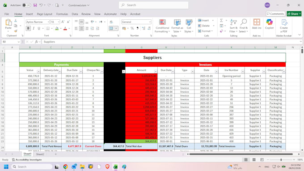The width and height of the screenshot is (304, 171).
Task: Switch to Page Layout view in status bar
Action: tap(254, 159)
